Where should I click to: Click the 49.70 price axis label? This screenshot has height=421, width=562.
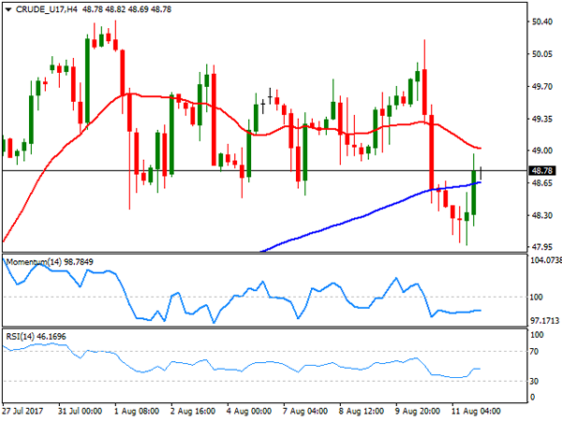[542, 87]
